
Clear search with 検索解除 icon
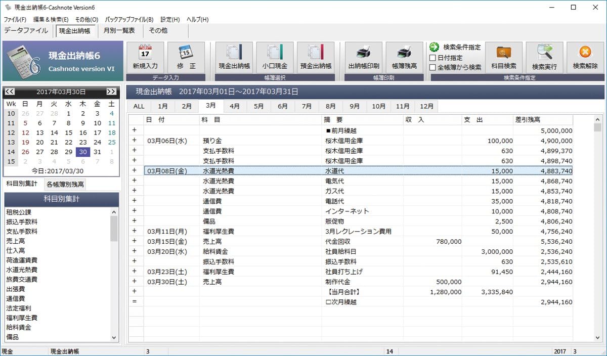[585, 53]
